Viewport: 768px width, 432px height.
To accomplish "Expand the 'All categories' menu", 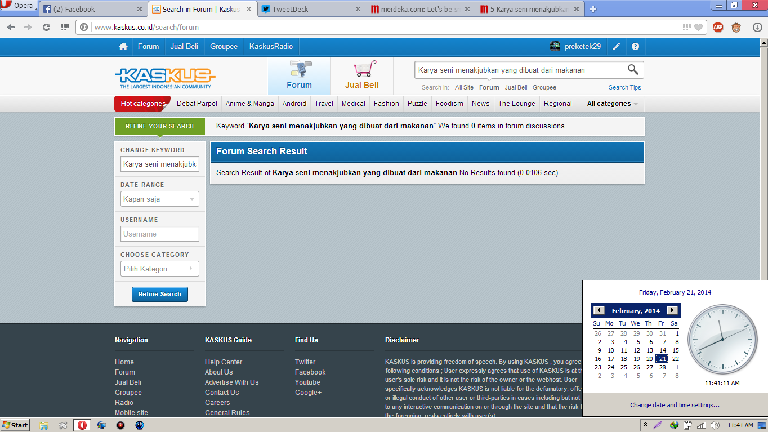I will pos(612,104).
